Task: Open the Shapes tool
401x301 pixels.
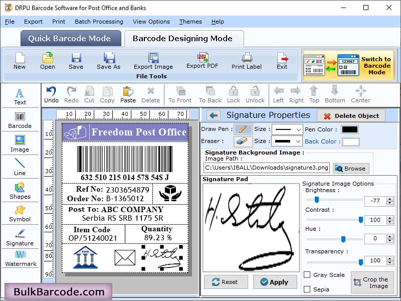Action: pyautogui.click(x=20, y=191)
